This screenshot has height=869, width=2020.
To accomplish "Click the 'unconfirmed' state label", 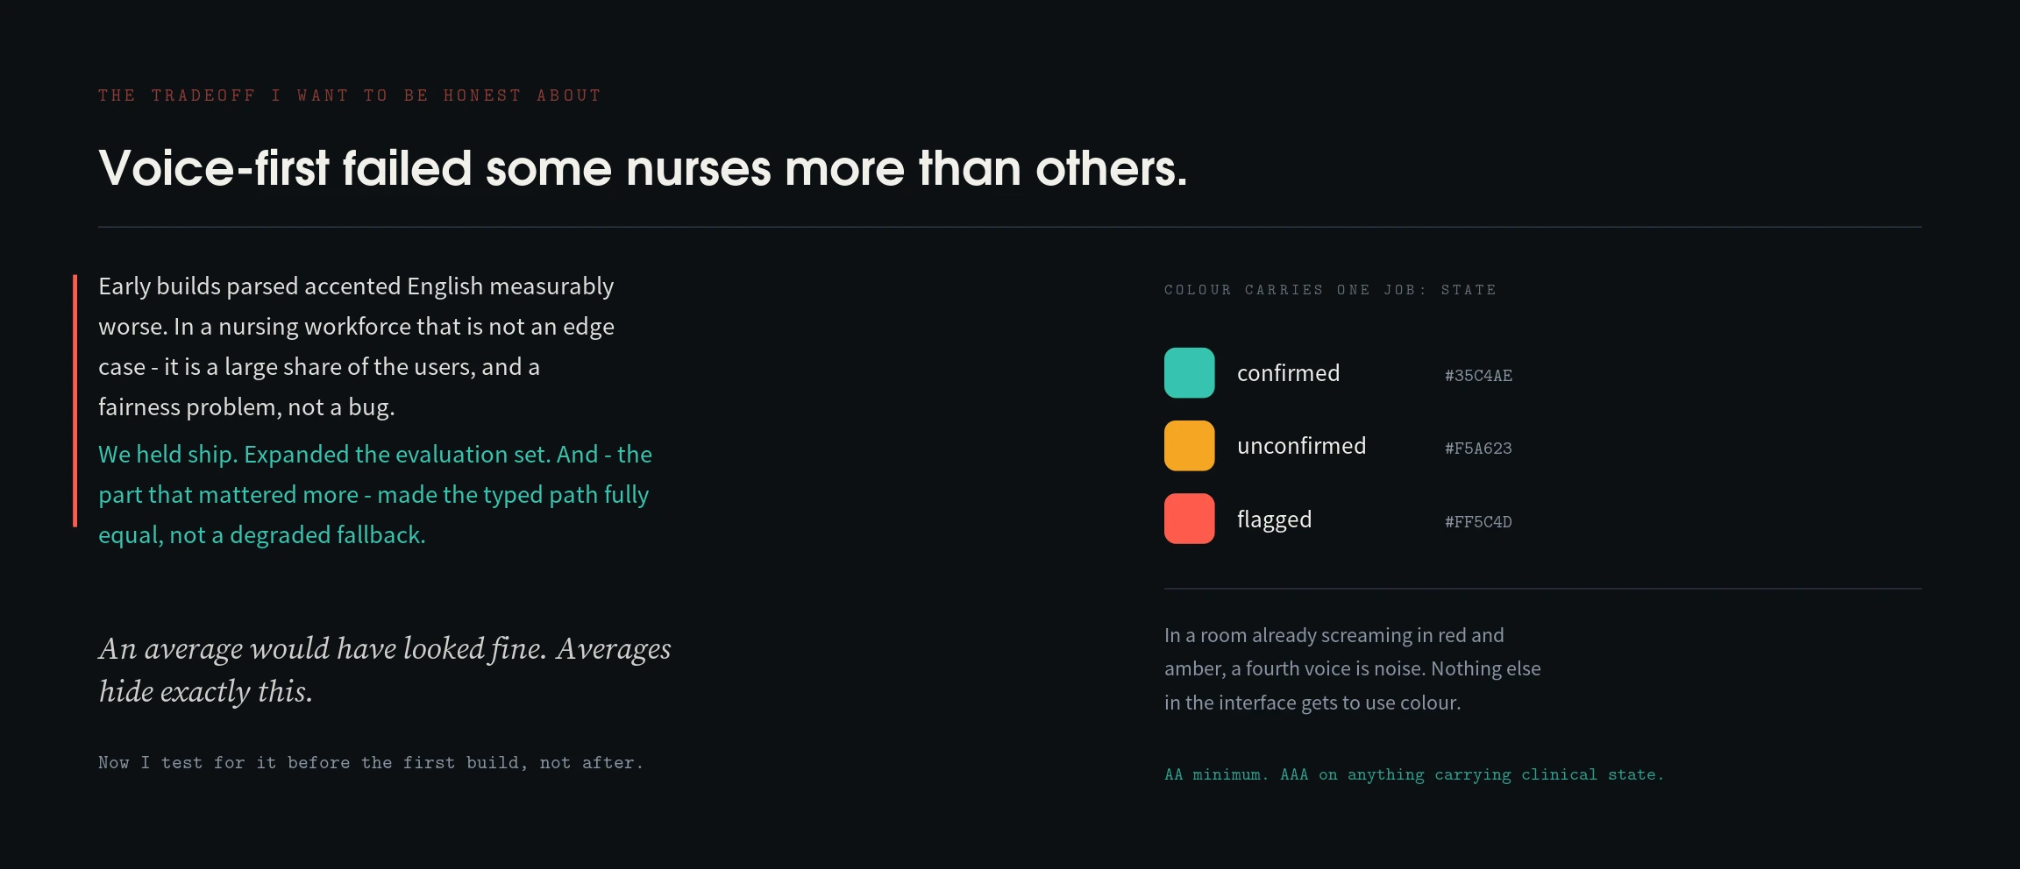I will 1301,446.
